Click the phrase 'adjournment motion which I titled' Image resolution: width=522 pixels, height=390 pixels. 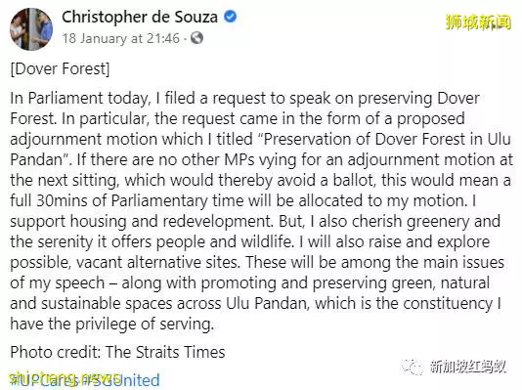pyautogui.click(x=131, y=139)
